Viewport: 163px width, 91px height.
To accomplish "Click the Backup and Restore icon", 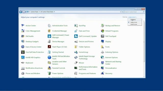I will tap(102, 26).
